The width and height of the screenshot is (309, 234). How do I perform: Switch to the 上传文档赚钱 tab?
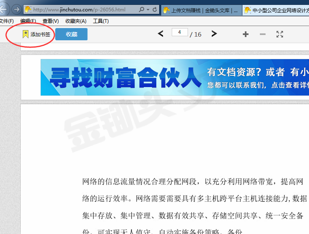pyautogui.click(x=201, y=10)
